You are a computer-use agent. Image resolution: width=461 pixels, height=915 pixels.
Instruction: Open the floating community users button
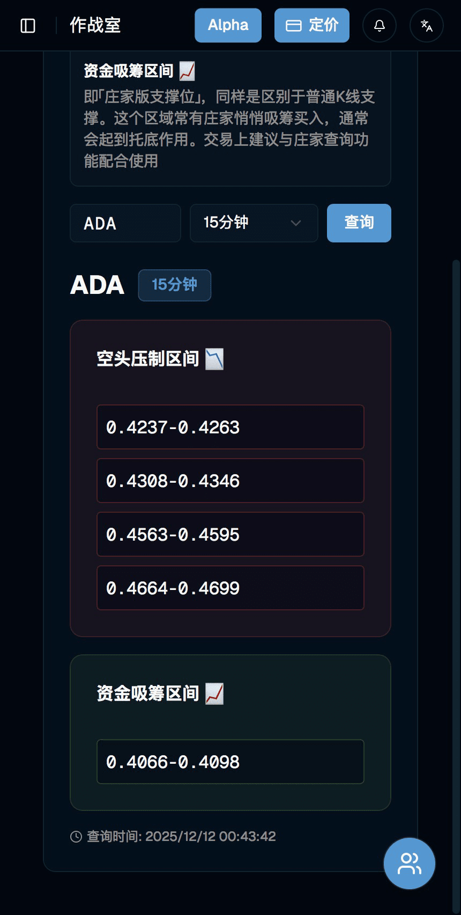pos(410,864)
